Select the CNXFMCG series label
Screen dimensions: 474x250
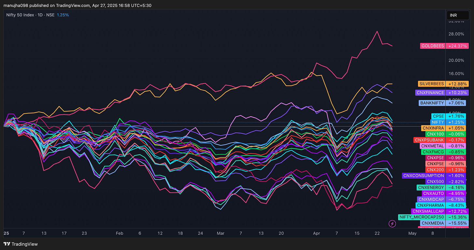(433, 152)
